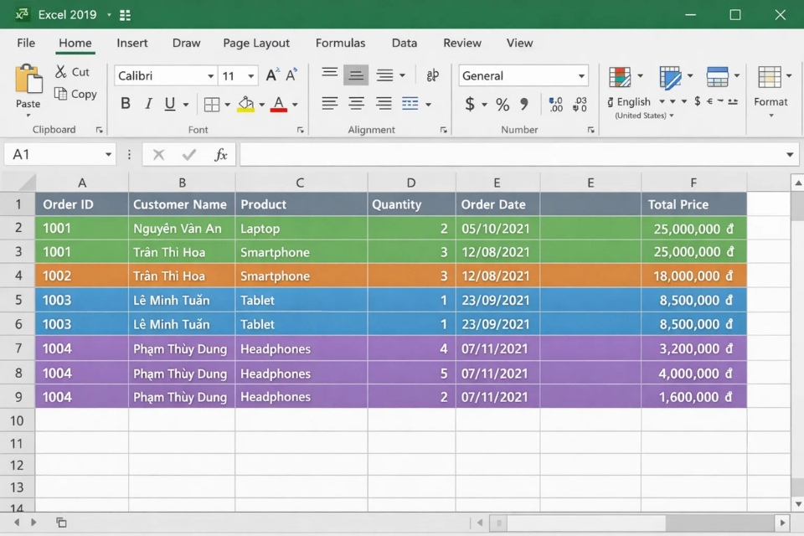Click the Copy button
Viewport: 804px width, 536px height.
pos(75,94)
